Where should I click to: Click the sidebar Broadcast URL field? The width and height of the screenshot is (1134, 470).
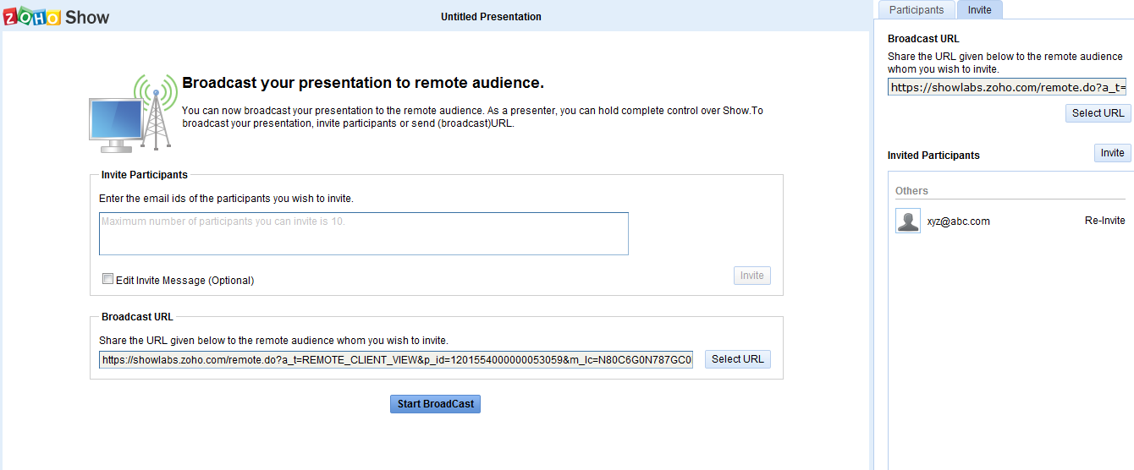point(1006,87)
